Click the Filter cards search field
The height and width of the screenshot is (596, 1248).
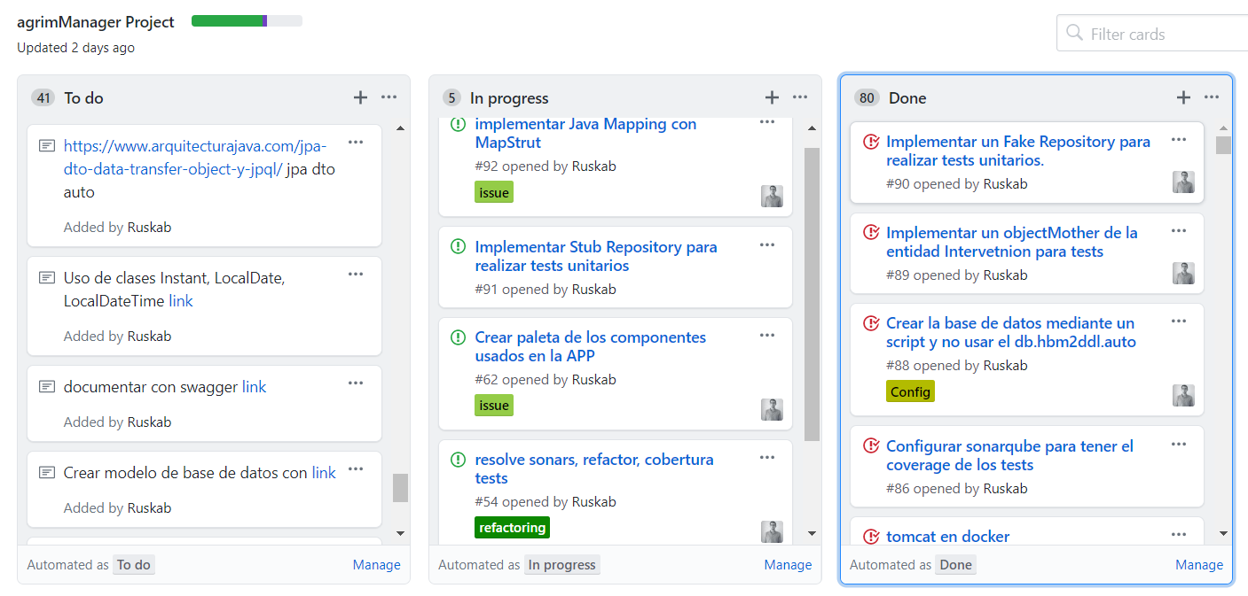1152,34
